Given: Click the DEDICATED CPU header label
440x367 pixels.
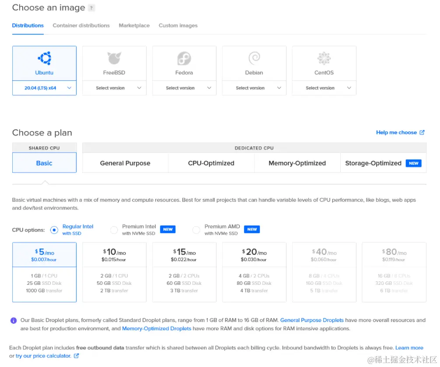Looking at the screenshot, I should (254, 148).
